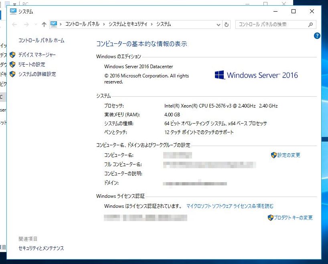Expand breadcrumb chevron after コントロール パネル
This screenshot has height=264, width=328.
(104, 24)
